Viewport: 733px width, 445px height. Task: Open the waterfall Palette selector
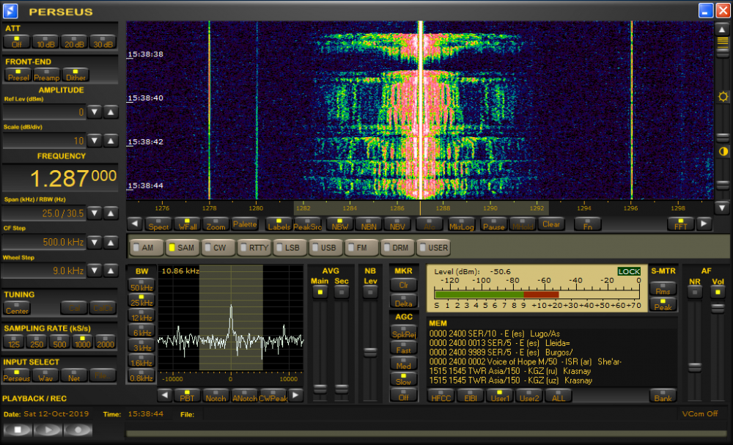click(x=245, y=224)
